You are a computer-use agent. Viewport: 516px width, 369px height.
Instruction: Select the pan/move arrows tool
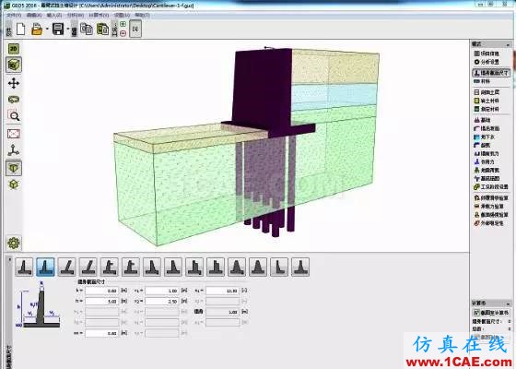(x=14, y=83)
